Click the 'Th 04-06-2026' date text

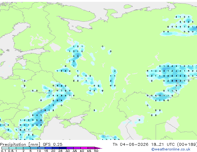[x=131, y=145]
